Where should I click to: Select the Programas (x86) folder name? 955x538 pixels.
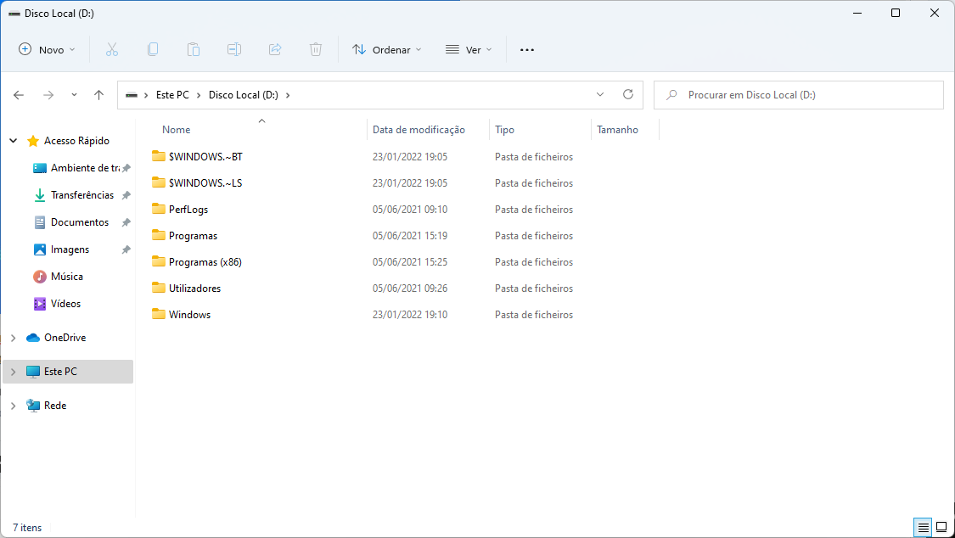(205, 261)
